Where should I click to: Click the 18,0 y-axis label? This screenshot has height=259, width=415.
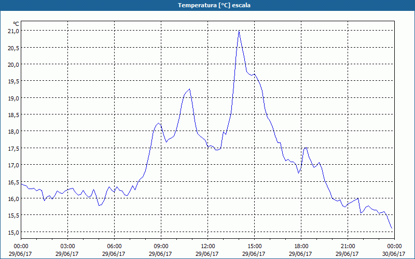click(x=13, y=132)
